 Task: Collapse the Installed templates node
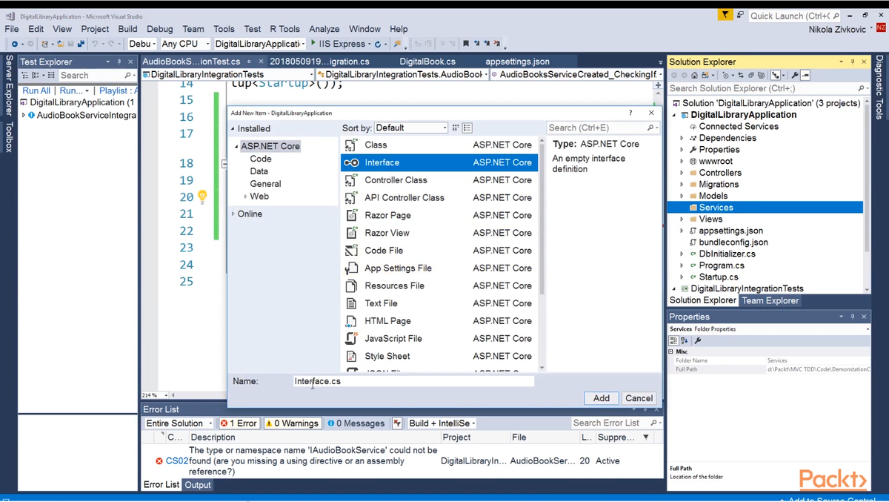pos(233,129)
